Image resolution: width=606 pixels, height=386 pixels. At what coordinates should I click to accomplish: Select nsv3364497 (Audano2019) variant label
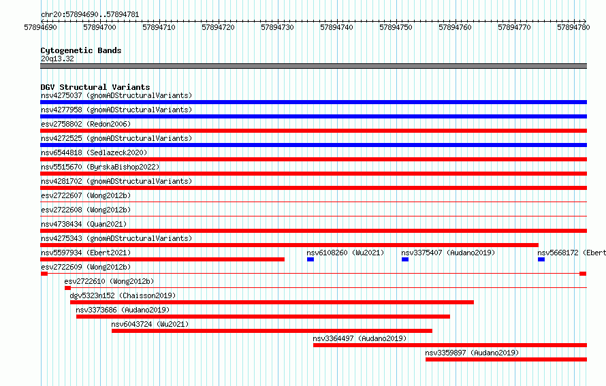point(360,338)
